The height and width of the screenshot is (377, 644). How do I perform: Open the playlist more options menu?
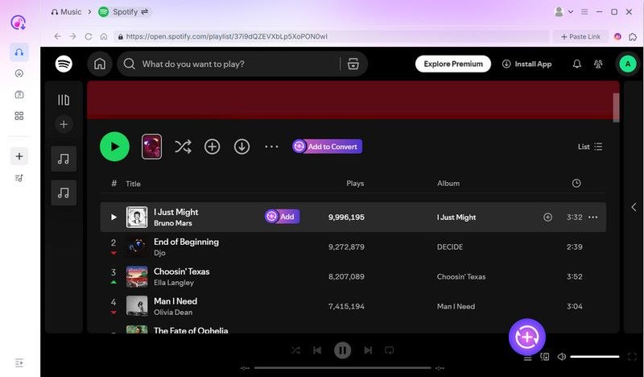tap(271, 147)
